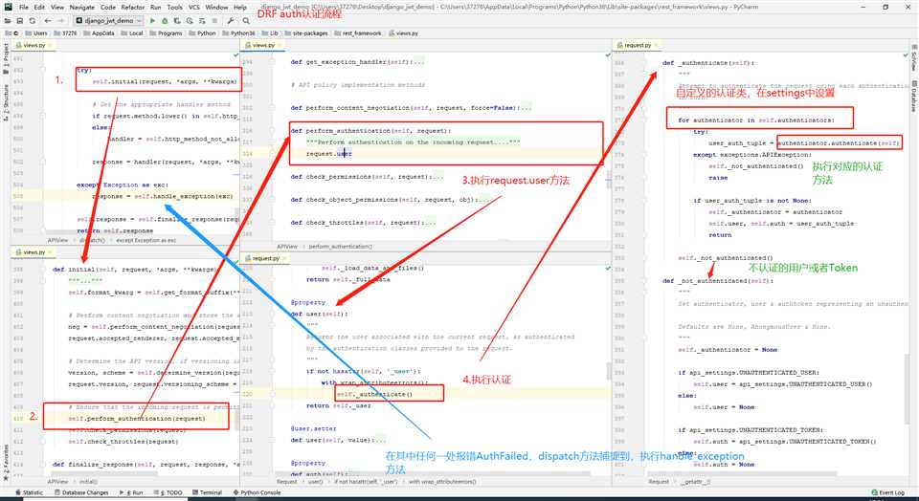This screenshot has width=919, height=501.
Task: Click dispatch() in editor breadcrumb
Action: click(x=92, y=240)
